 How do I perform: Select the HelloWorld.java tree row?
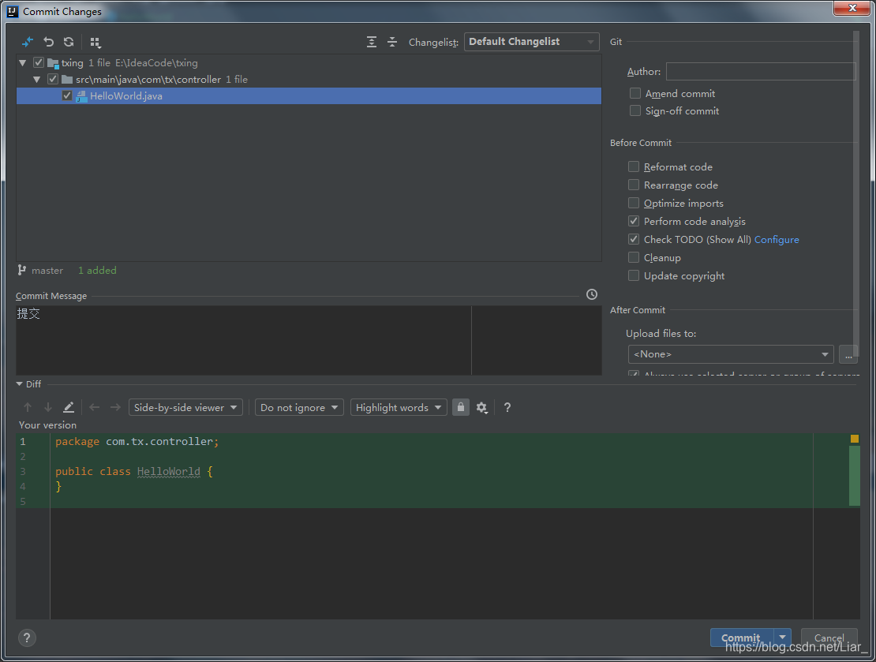click(x=309, y=95)
